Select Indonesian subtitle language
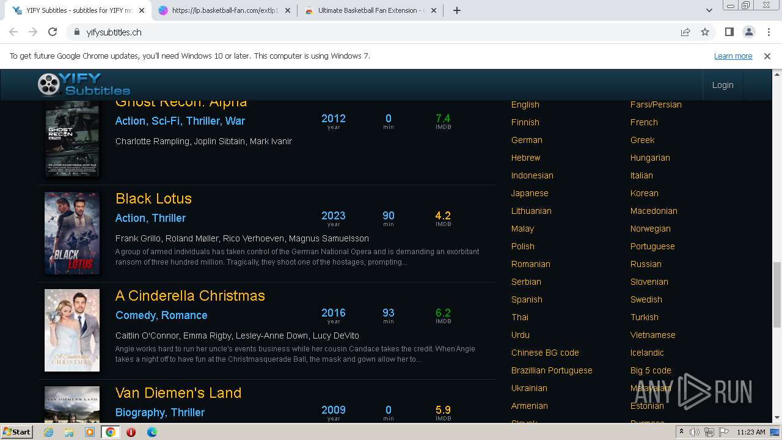782x440 pixels. pos(532,175)
